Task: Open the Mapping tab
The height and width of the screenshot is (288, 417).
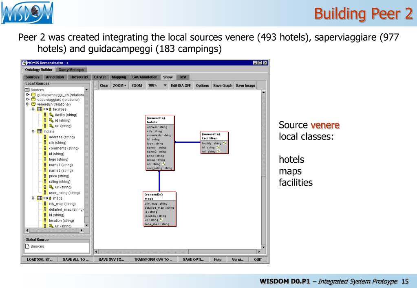Action: coord(119,77)
